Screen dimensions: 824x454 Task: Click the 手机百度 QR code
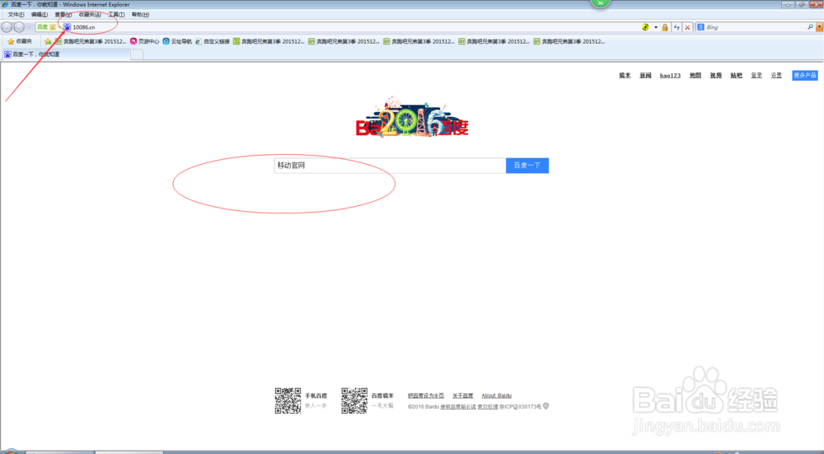[x=288, y=401]
